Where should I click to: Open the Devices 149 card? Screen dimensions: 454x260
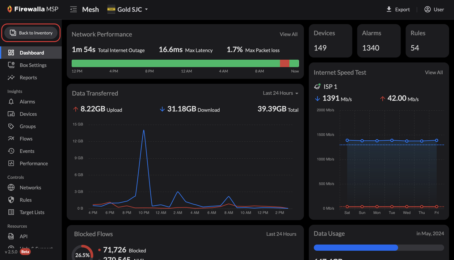tap(330, 41)
